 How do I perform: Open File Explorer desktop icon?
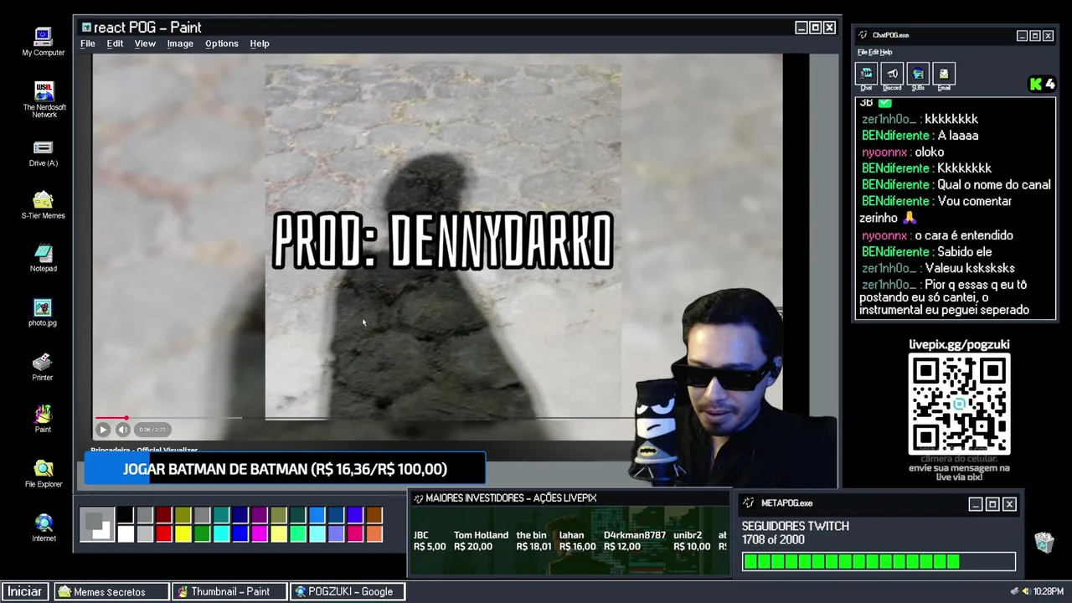(44, 474)
